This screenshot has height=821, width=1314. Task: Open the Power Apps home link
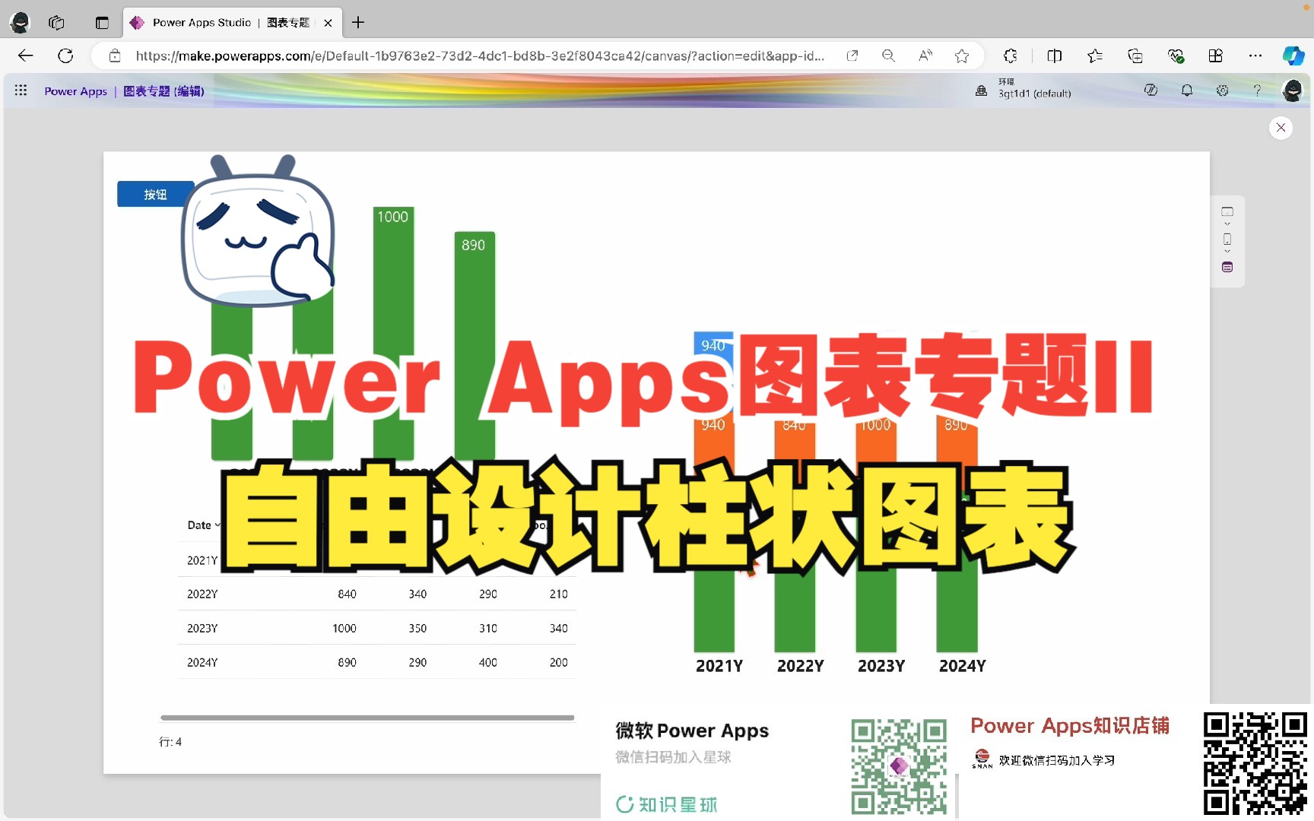(75, 91)
